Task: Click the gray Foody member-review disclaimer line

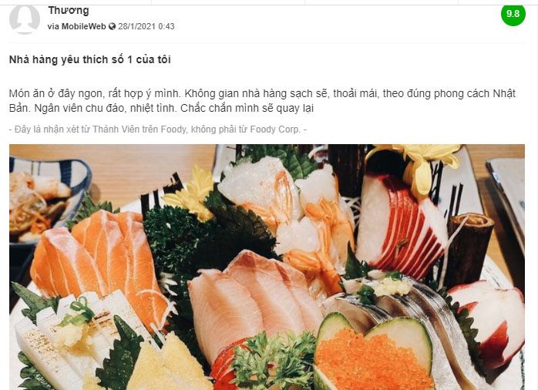Action: tap(158, 129)
